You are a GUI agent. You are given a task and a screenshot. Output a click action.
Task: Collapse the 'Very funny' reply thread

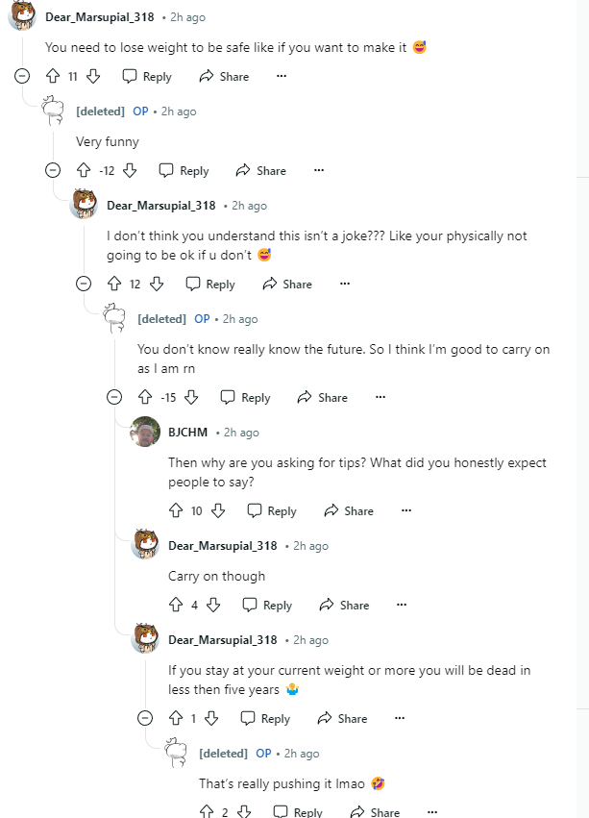[53, 171]
